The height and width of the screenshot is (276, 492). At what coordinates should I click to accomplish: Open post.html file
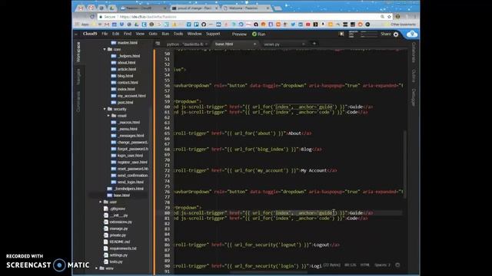click(125, 102)
